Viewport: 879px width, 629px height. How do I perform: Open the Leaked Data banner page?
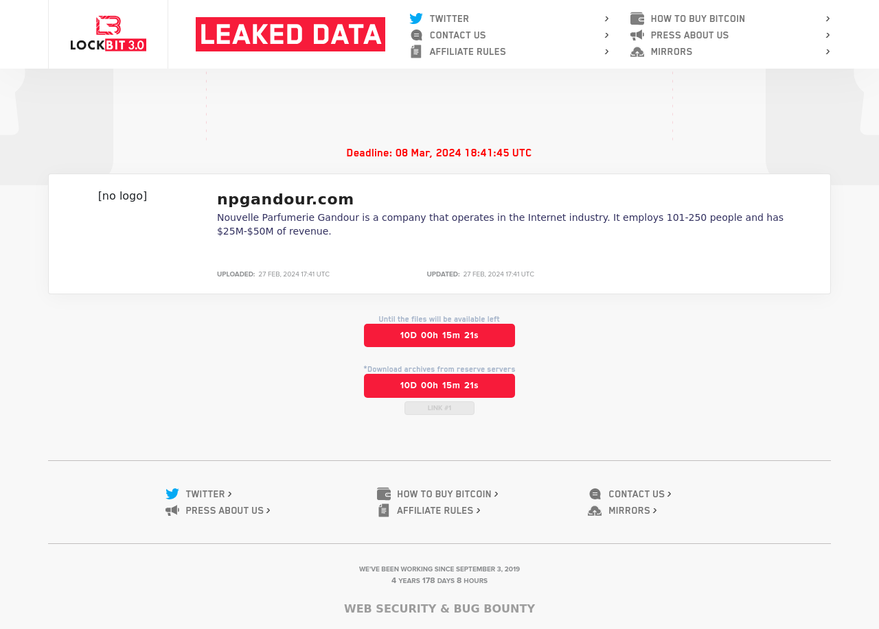click(290, 34)
